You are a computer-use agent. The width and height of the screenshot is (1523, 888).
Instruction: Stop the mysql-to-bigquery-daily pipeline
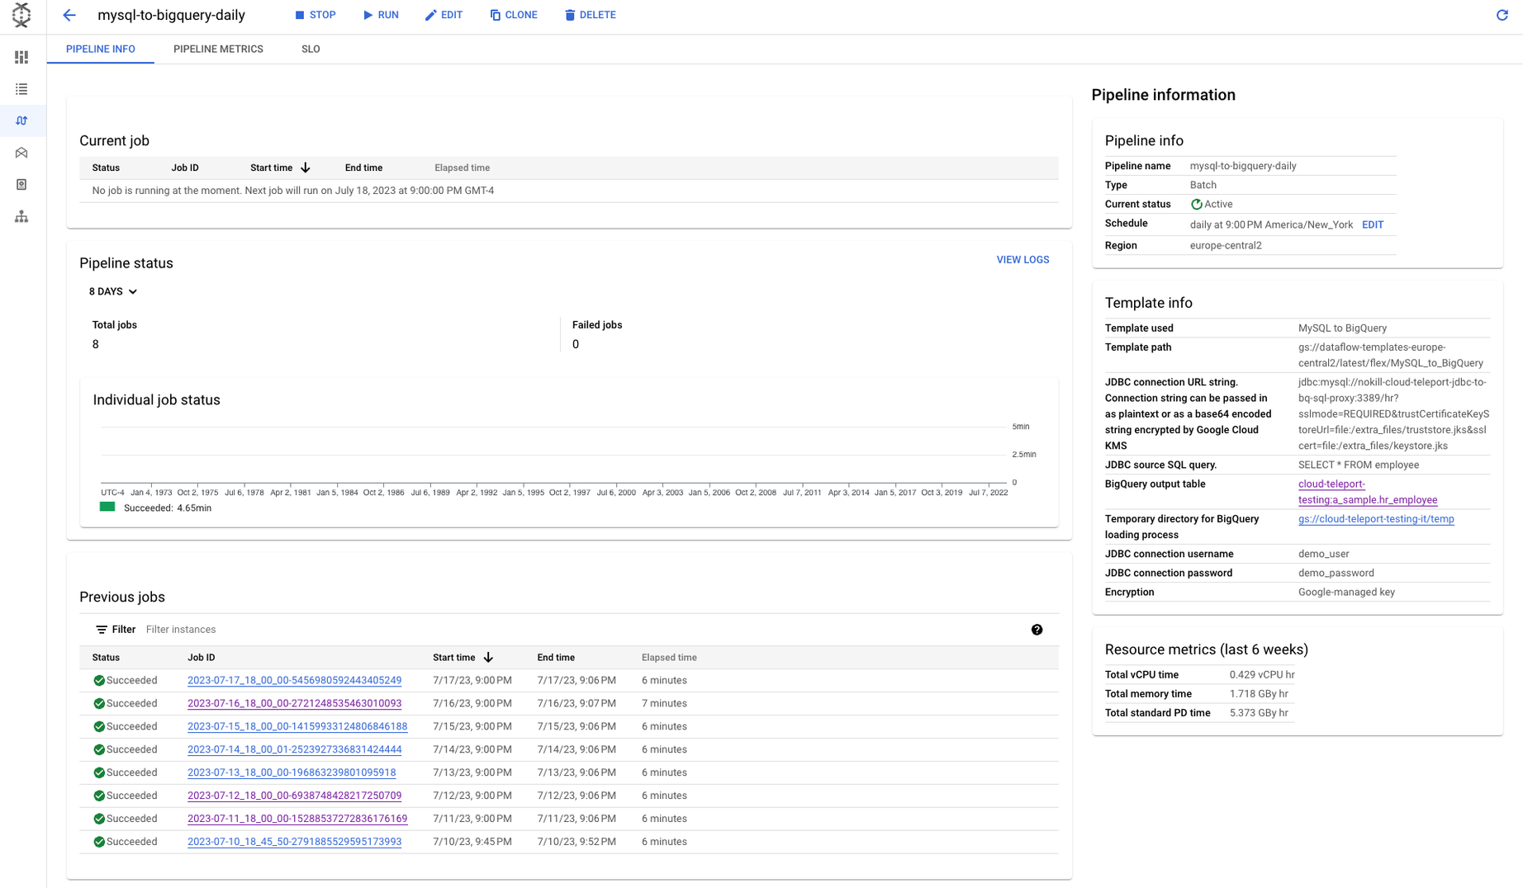click(x=316, y=15)
